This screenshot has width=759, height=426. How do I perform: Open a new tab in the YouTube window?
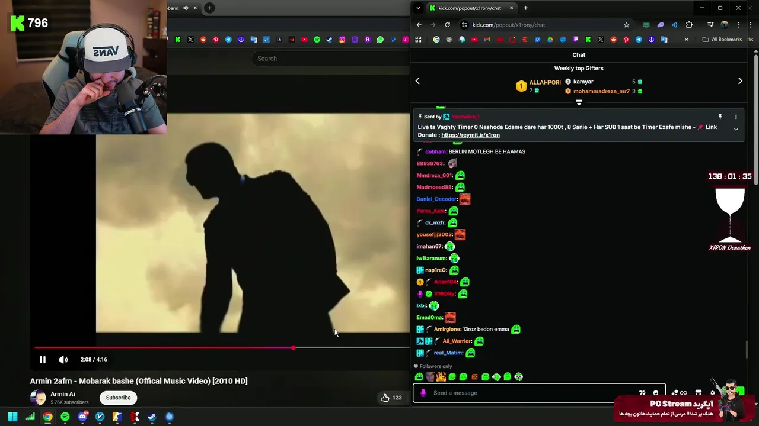click(209, 8)
